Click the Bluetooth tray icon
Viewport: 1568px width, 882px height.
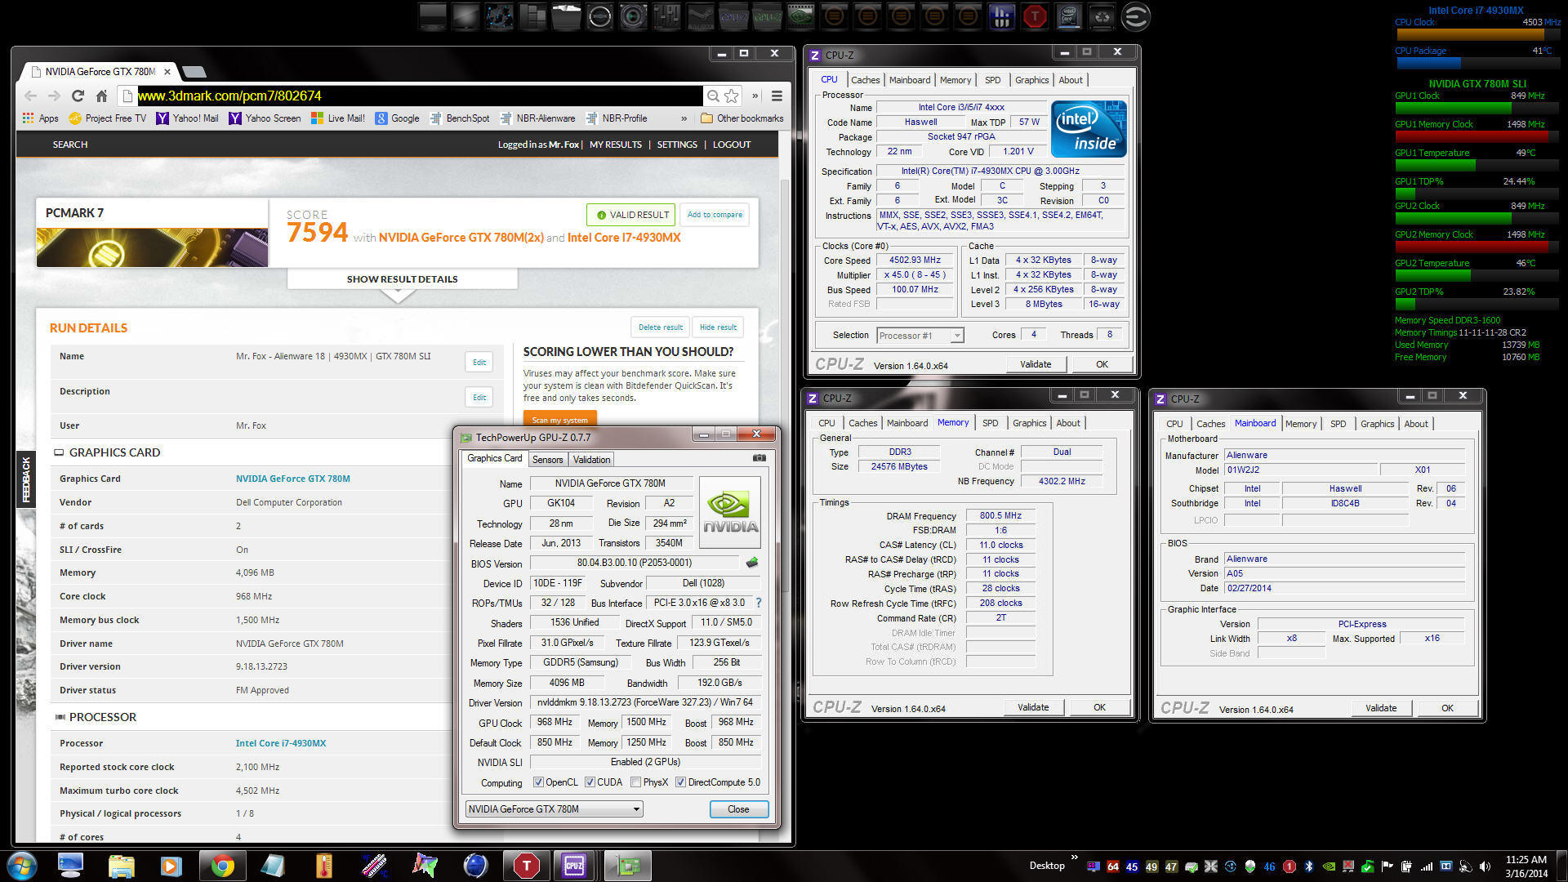pyautogui.click(x=1308, y=866)
